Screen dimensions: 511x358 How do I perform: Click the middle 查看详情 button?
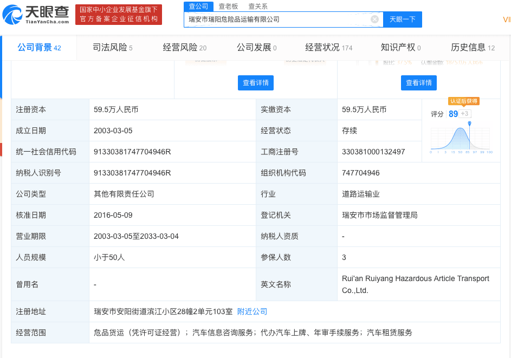click(x=256, y=83)
